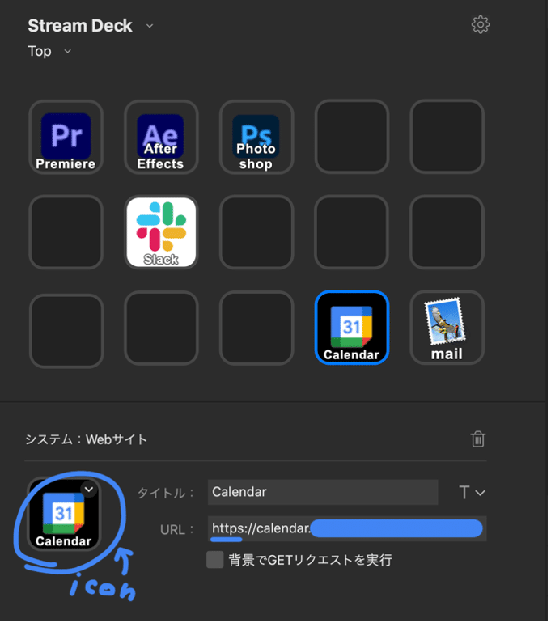Delete action with trash icon
Screen dimensions: 551x623
480,441
